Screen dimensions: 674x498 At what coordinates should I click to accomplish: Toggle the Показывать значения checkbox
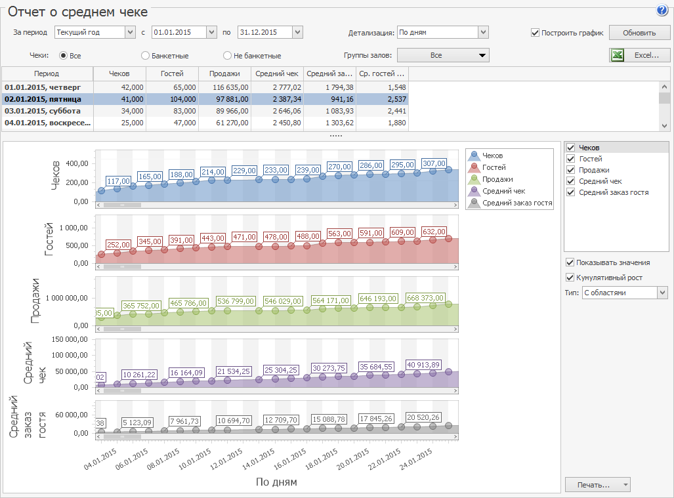(x=570, y=262)
